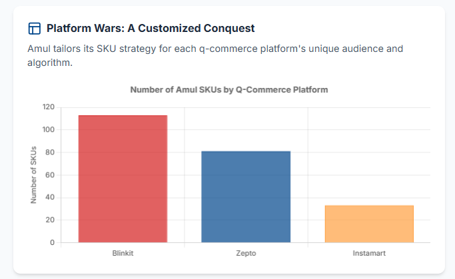This screenshot has width=455, height=279.
Task: Click the "Platform Wars: A Customized Conquest" heading
Action: pyautogui.click(x=151, y=29)
